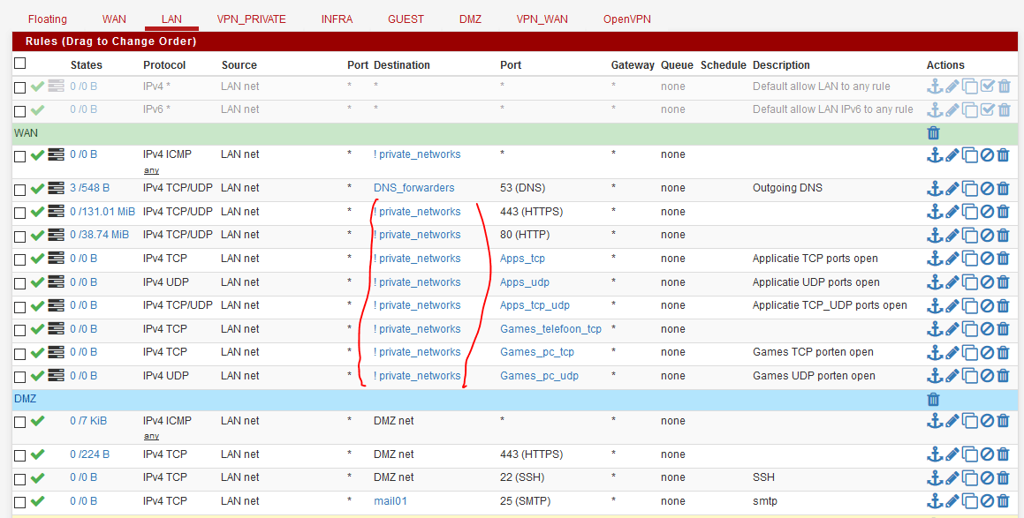
Task: View states 0 /7 KiB link
Action: pyautogui.click(x=88, y=421)
